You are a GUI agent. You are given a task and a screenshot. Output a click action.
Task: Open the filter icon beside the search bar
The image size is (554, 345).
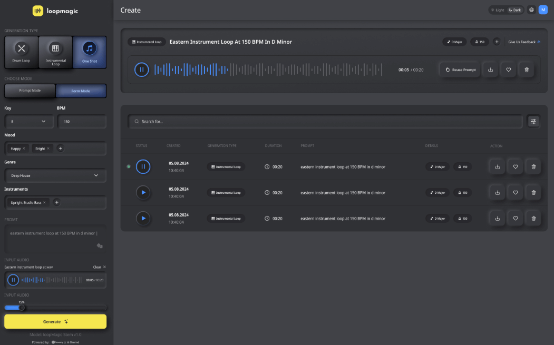(x=533, y=121)
